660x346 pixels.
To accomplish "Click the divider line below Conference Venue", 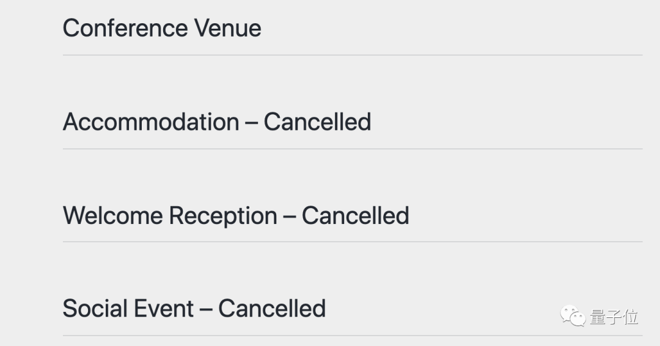I will pos(352,55).
